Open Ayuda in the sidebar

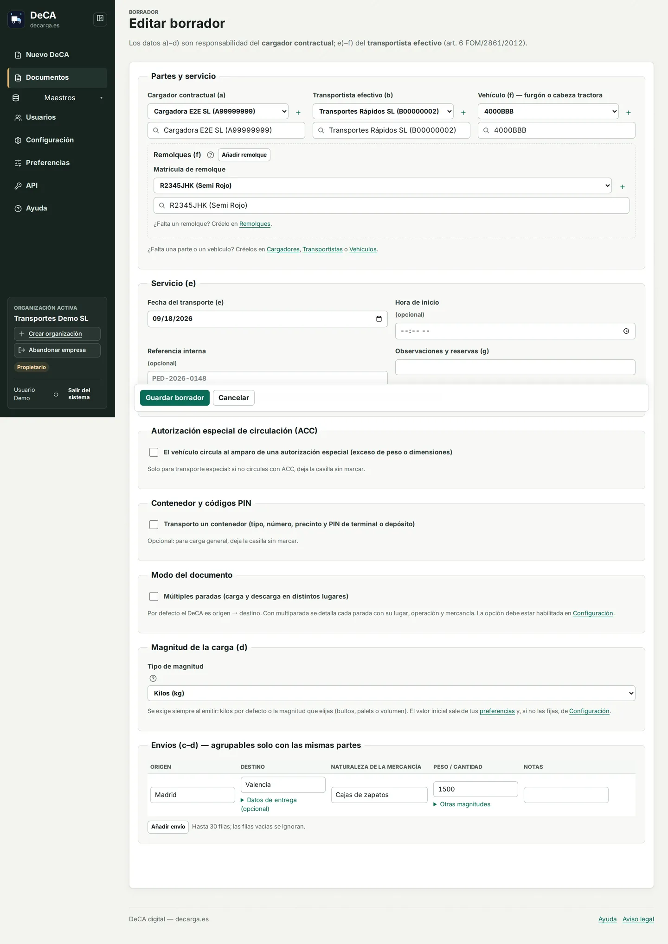click(58, 208)
